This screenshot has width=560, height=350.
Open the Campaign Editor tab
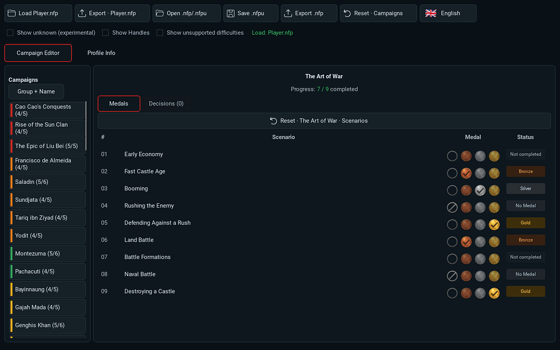(x=38, y=53)
